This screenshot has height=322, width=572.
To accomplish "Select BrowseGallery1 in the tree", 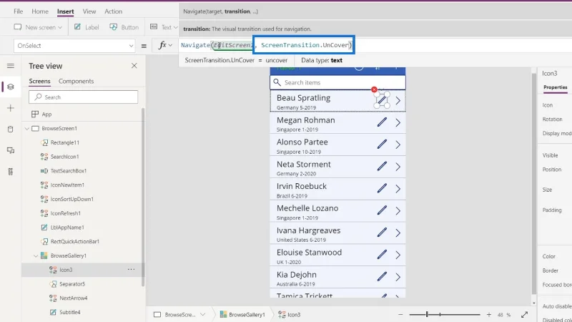I will [68, 255].
